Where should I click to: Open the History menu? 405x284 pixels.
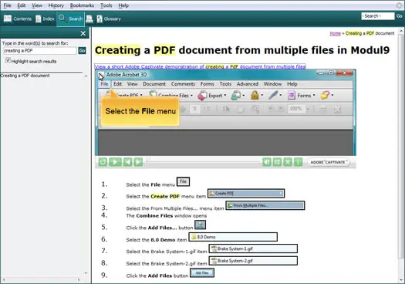click(56, 5)
